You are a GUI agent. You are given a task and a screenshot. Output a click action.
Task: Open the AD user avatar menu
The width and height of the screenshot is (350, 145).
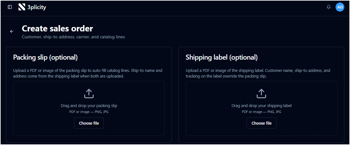tap(340, 7)
